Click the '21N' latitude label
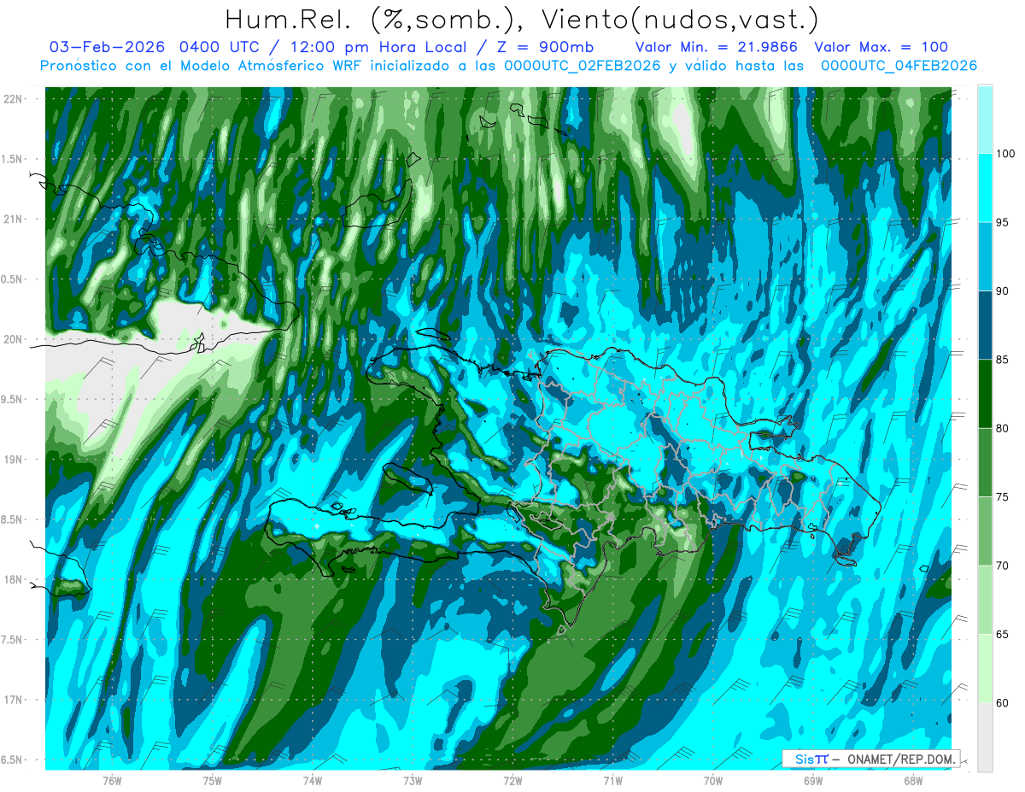This screenshot has height=792, width=1025. point(14,219)
